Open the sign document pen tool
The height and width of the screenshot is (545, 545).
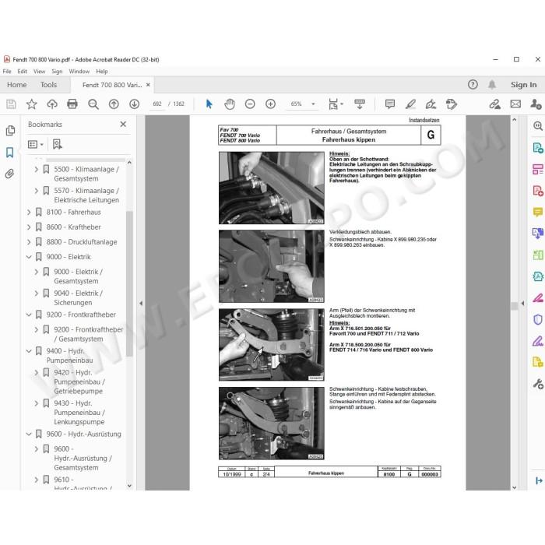(431, 104)
